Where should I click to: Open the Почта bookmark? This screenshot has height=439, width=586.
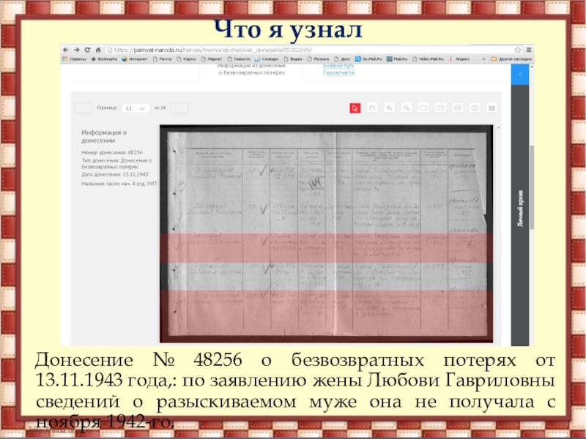click(x=162, y=59)
